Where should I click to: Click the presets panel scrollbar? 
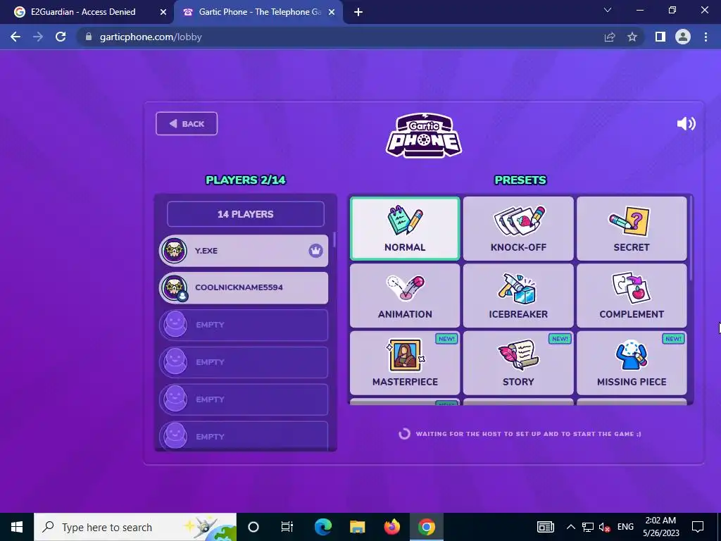pyautogui.click(x=691, y=238)
